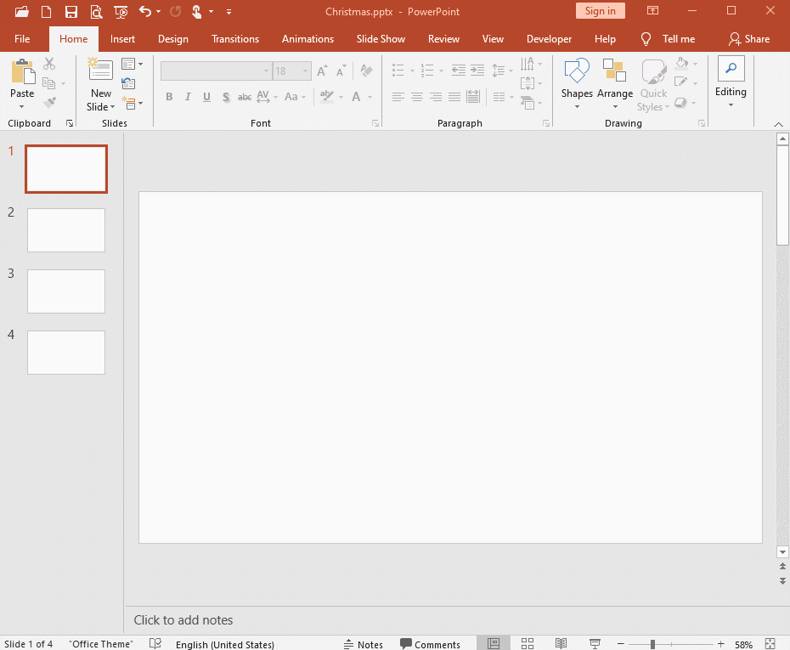Open Print Preview from the quick access toolbar
This screenshot has height=650, width=790.
click(x=96, y=12)
